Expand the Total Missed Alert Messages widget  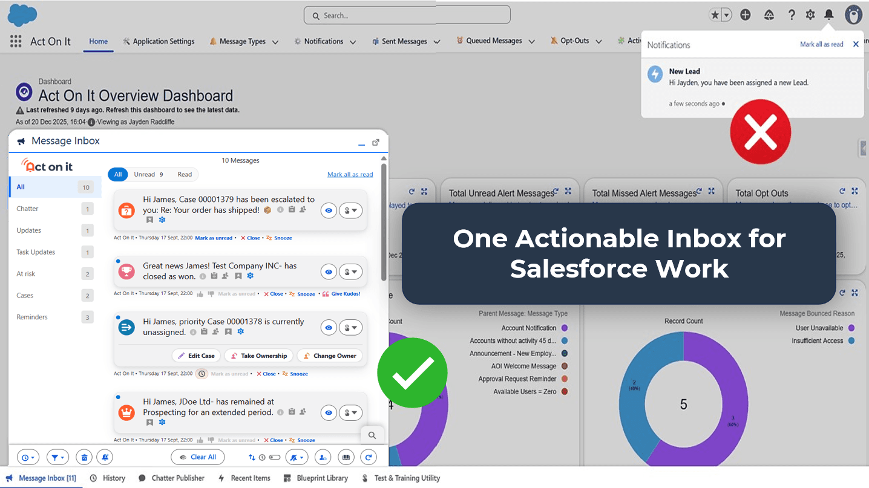(x=711, y=191)
